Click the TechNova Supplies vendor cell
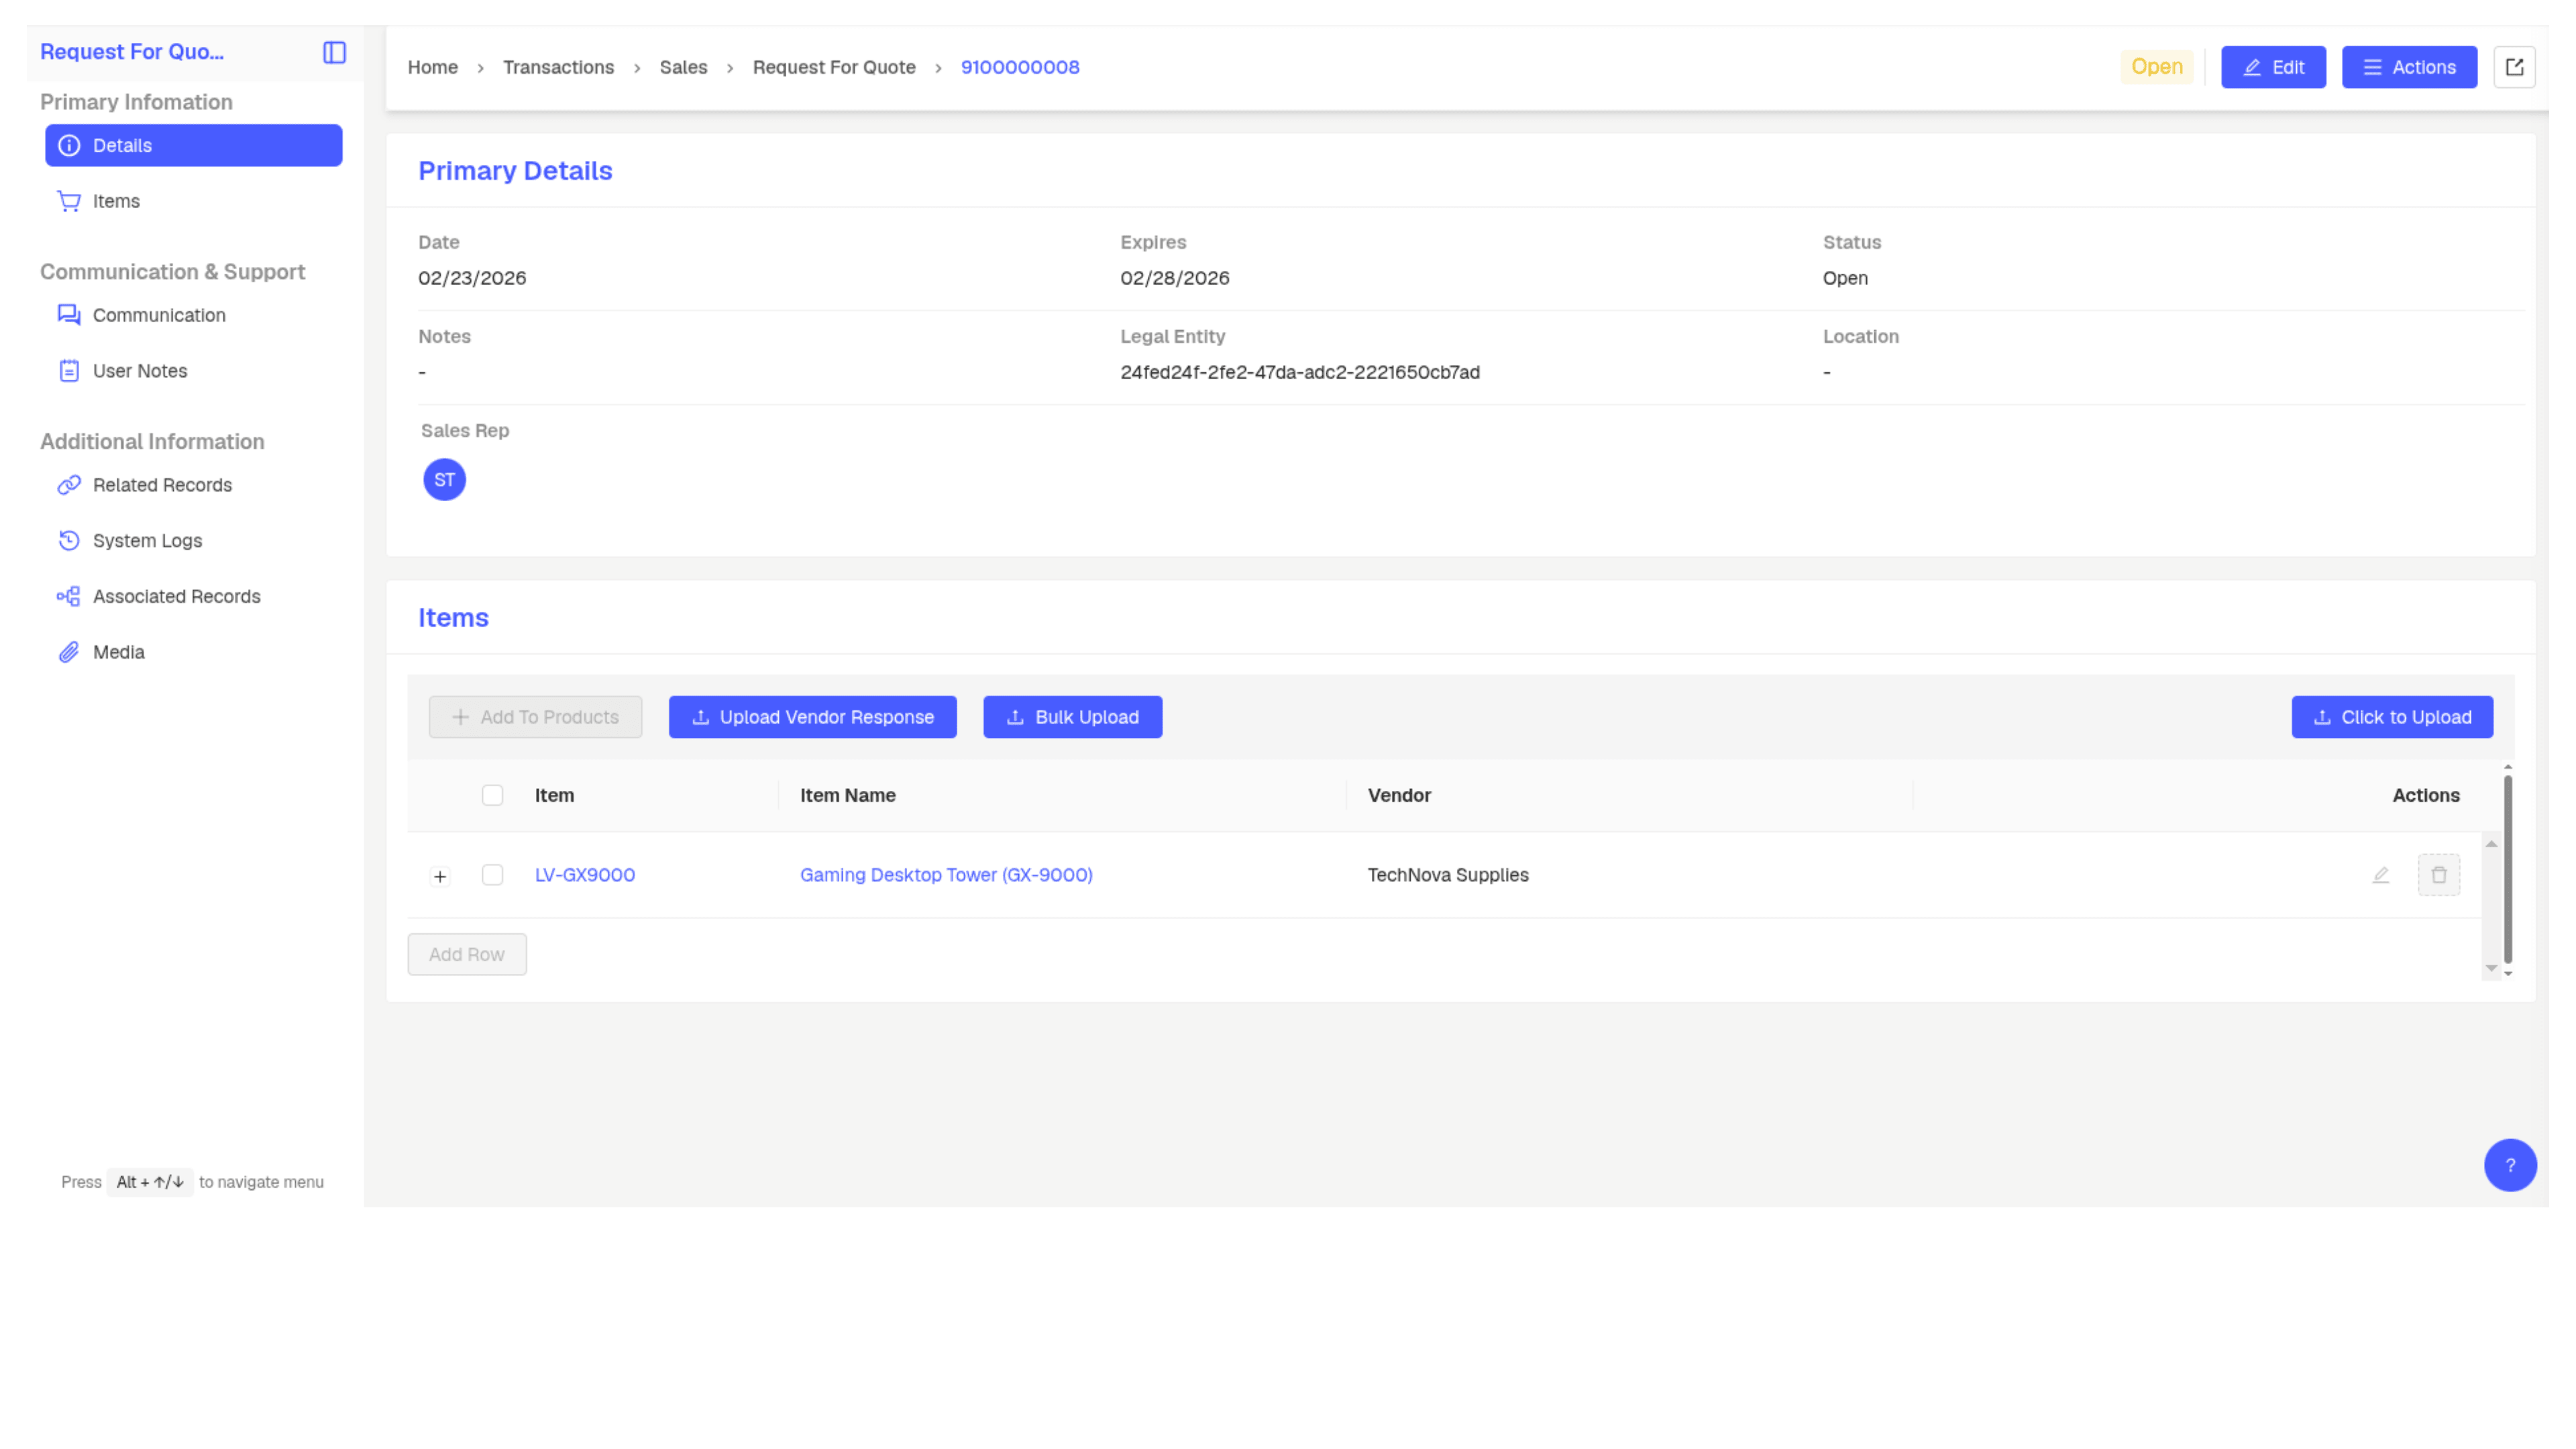The image size is (2576, 1449). coord(1448,875)
